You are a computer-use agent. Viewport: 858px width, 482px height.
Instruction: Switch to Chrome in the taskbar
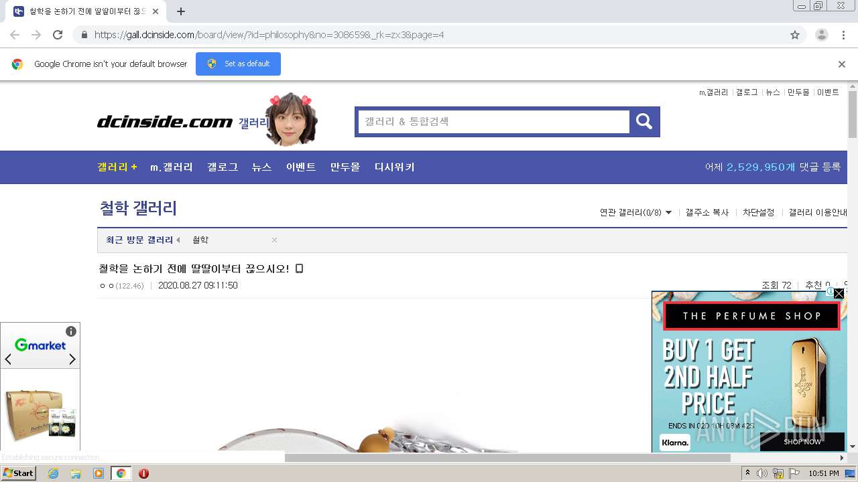(121, 473)
